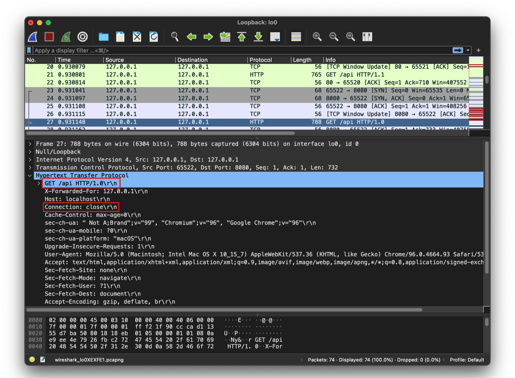Viewport: 515px width, 378px height.
Task: Stop the running capture
Action: tap(49, 37)
